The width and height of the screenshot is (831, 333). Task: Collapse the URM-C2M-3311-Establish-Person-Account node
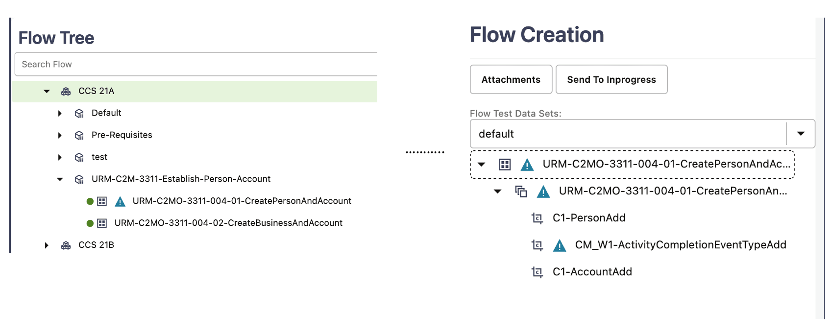60,180
